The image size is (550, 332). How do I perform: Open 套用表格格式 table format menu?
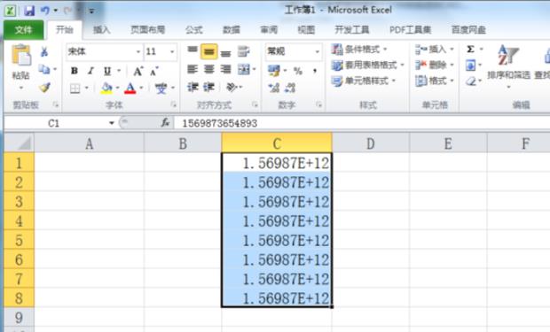pos(367,66)
